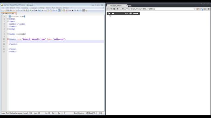The width and height of the screenshot is (211, 118).
Task: Open the Macro menu
Action: point(48,8)
